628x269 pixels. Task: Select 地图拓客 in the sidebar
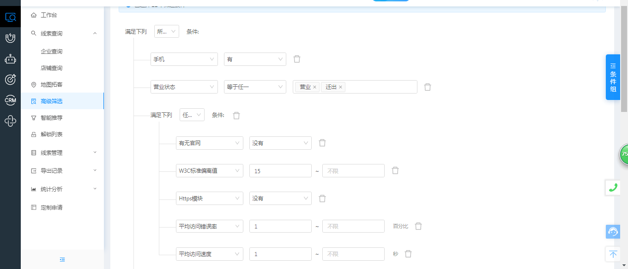(x=51, y=85)
